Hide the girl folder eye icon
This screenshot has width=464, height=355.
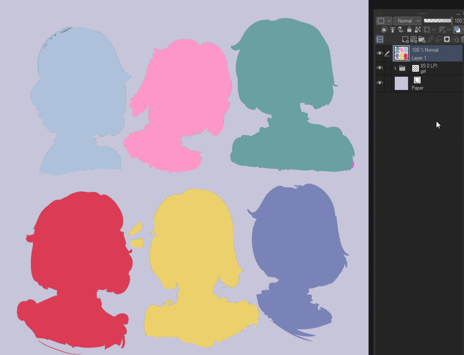pyautogui.click(x=380, y=68)
